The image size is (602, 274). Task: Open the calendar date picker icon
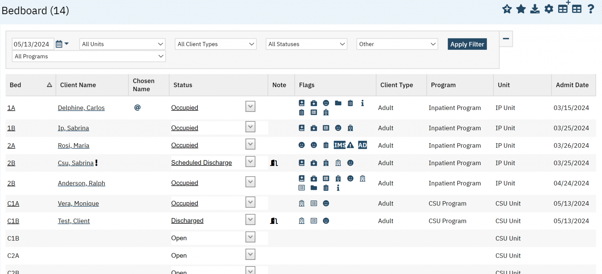coord(59,44)
